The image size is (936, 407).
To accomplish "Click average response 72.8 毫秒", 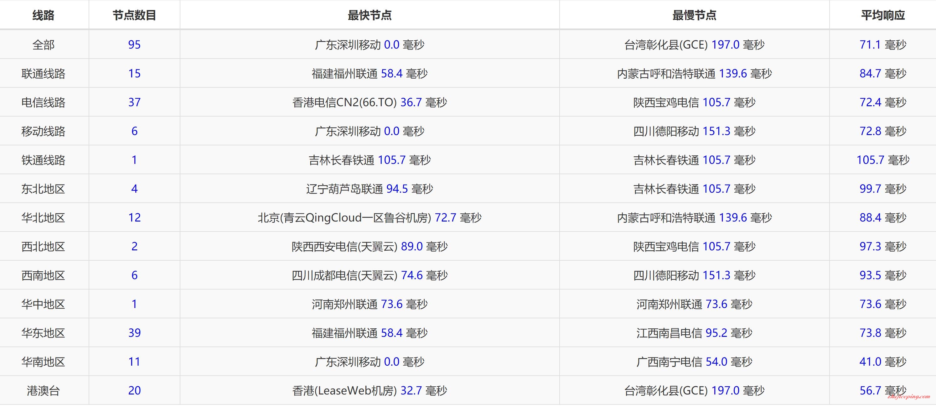I will [883, 131].
